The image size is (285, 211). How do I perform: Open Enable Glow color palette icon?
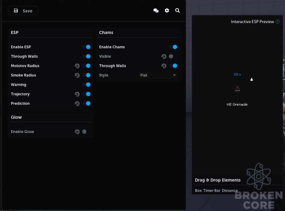(77, 132)
